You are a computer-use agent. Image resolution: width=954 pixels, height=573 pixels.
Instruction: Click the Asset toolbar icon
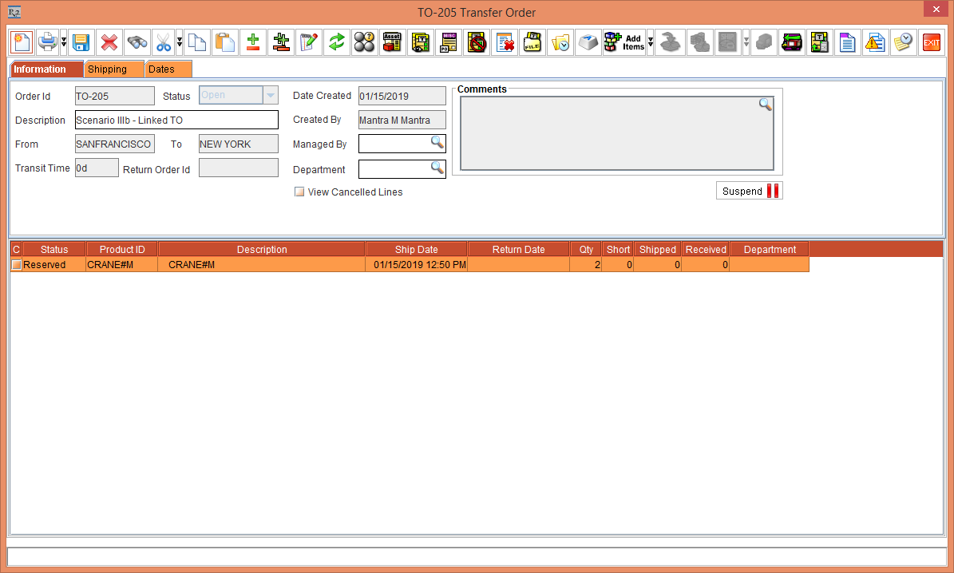(391, 42)
